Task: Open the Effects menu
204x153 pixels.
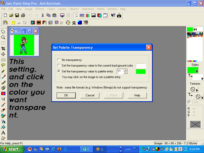Action: coord(40,9)
